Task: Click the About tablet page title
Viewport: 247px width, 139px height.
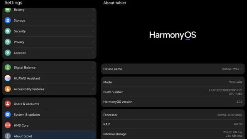Action: coord(115,3)
